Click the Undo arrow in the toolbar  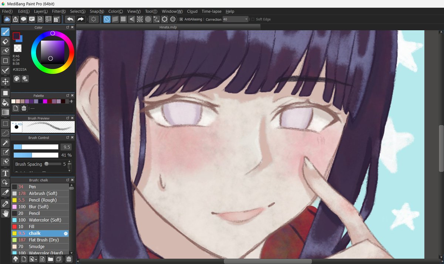click(70, 19)
